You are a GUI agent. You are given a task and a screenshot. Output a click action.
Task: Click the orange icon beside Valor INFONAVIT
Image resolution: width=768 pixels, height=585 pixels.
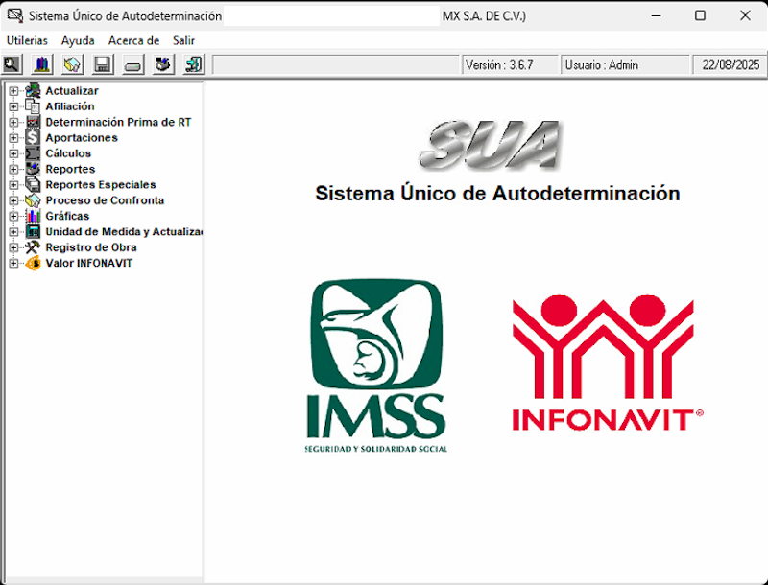(x=33, y=263)
